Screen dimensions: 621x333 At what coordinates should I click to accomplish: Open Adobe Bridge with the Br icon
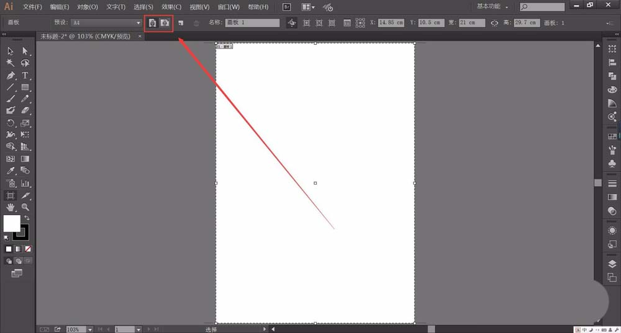pyautogui.click(x=286, y=7)
